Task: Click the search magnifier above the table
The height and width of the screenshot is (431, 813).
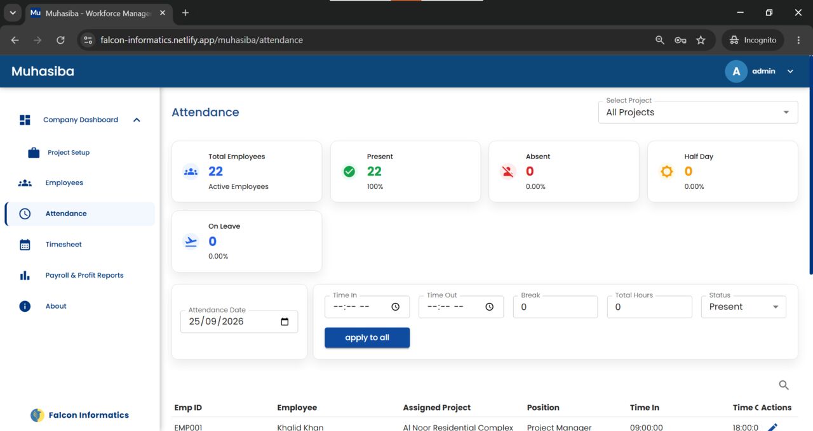Action: pos(784,385)
